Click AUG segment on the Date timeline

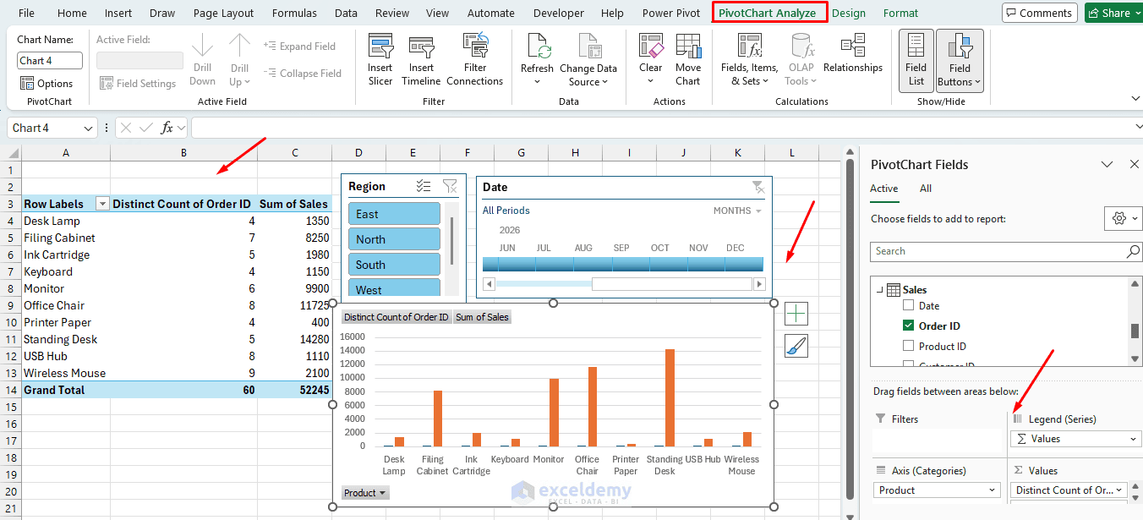(x=583, y=264)
